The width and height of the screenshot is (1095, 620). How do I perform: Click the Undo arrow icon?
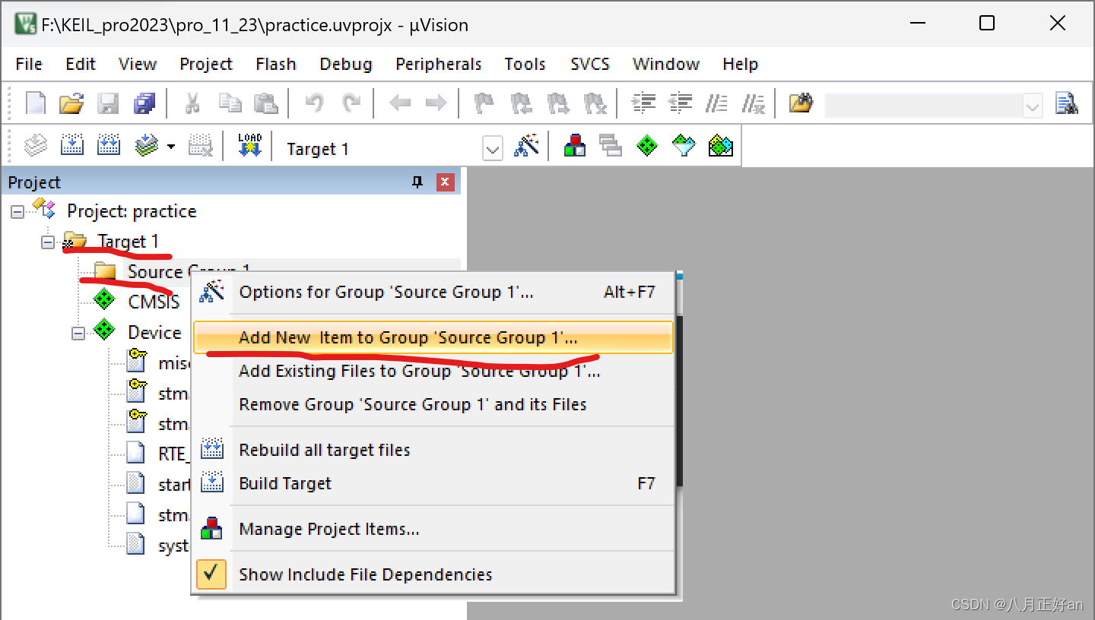pos(314,103)
